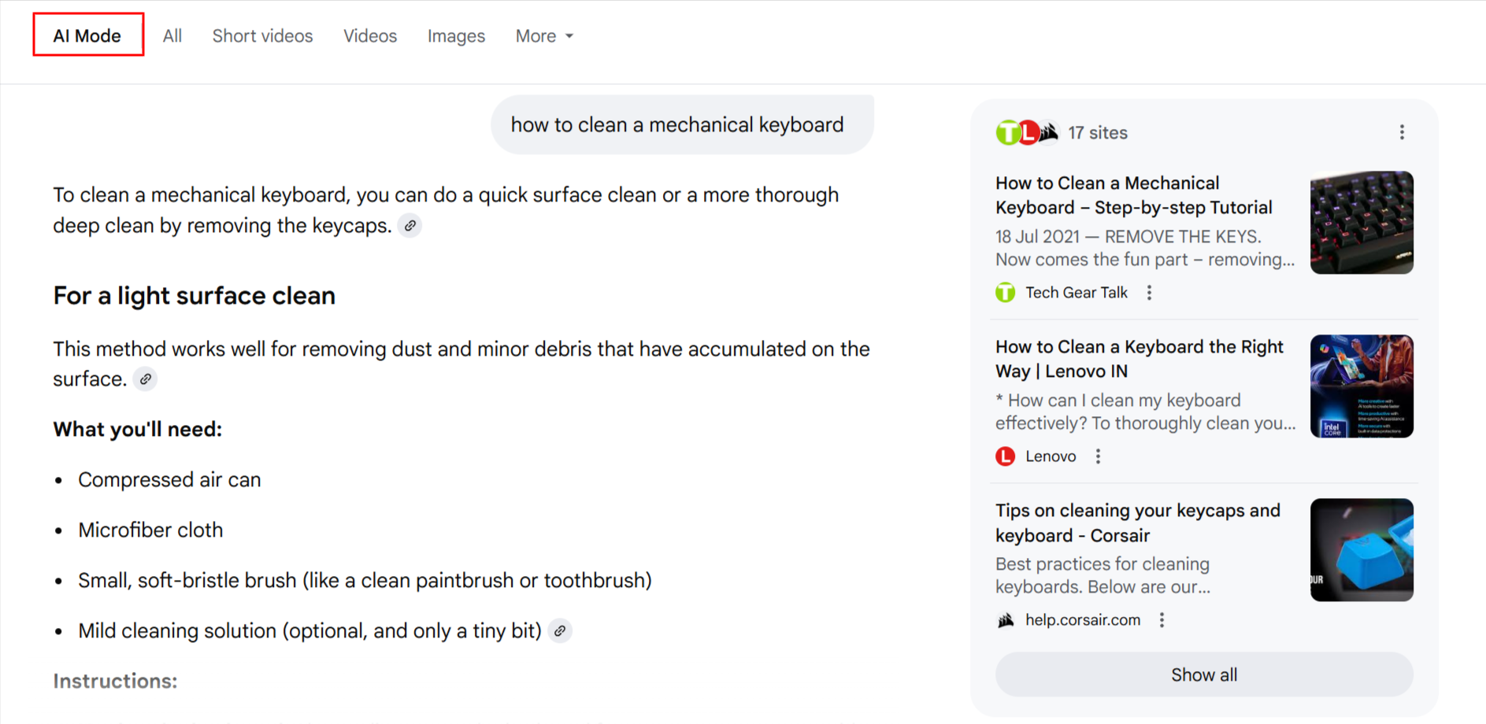Switch to the AI Mode tab
1486x724 pixels.
(87, 36)
